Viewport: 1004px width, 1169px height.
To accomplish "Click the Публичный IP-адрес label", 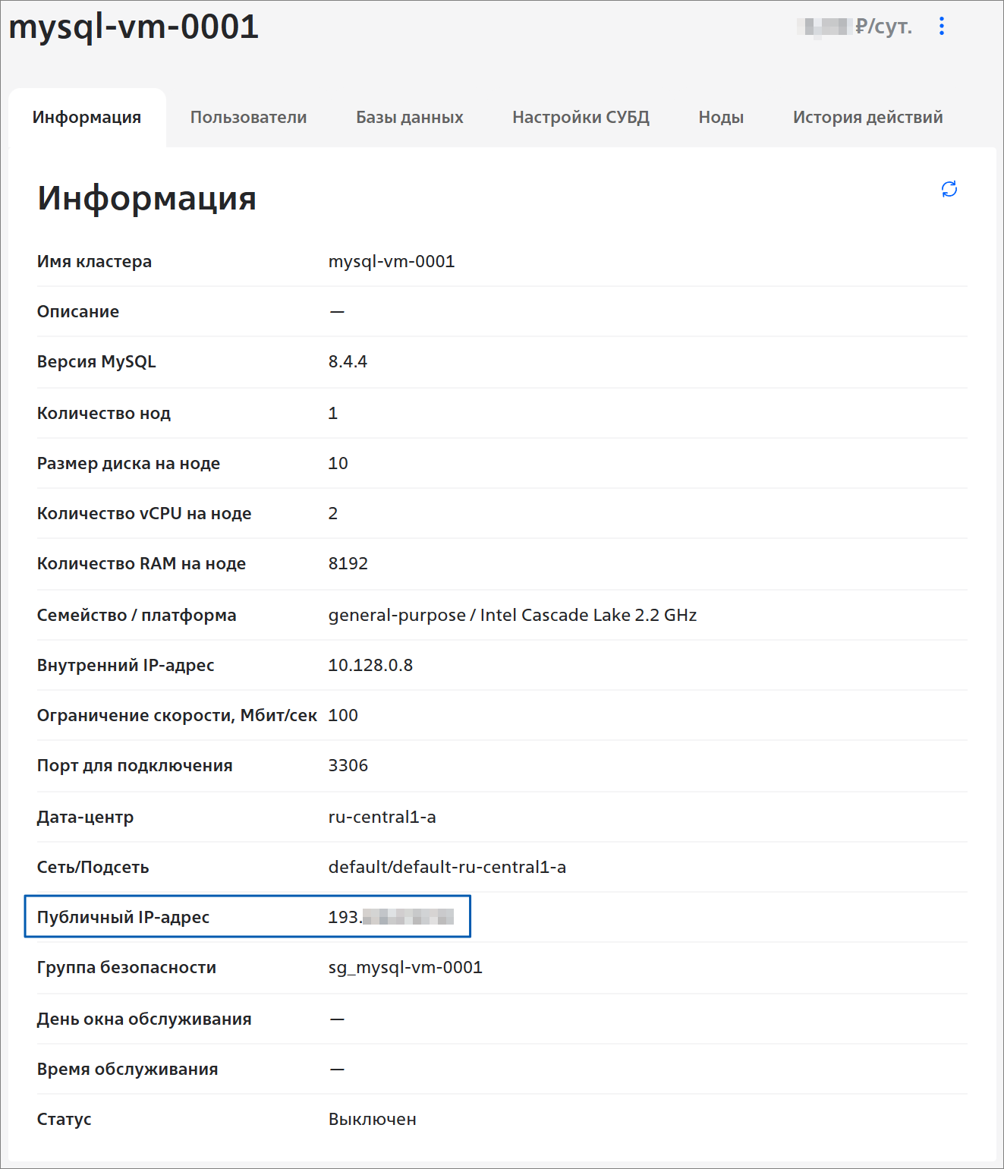I will (123, 917).
